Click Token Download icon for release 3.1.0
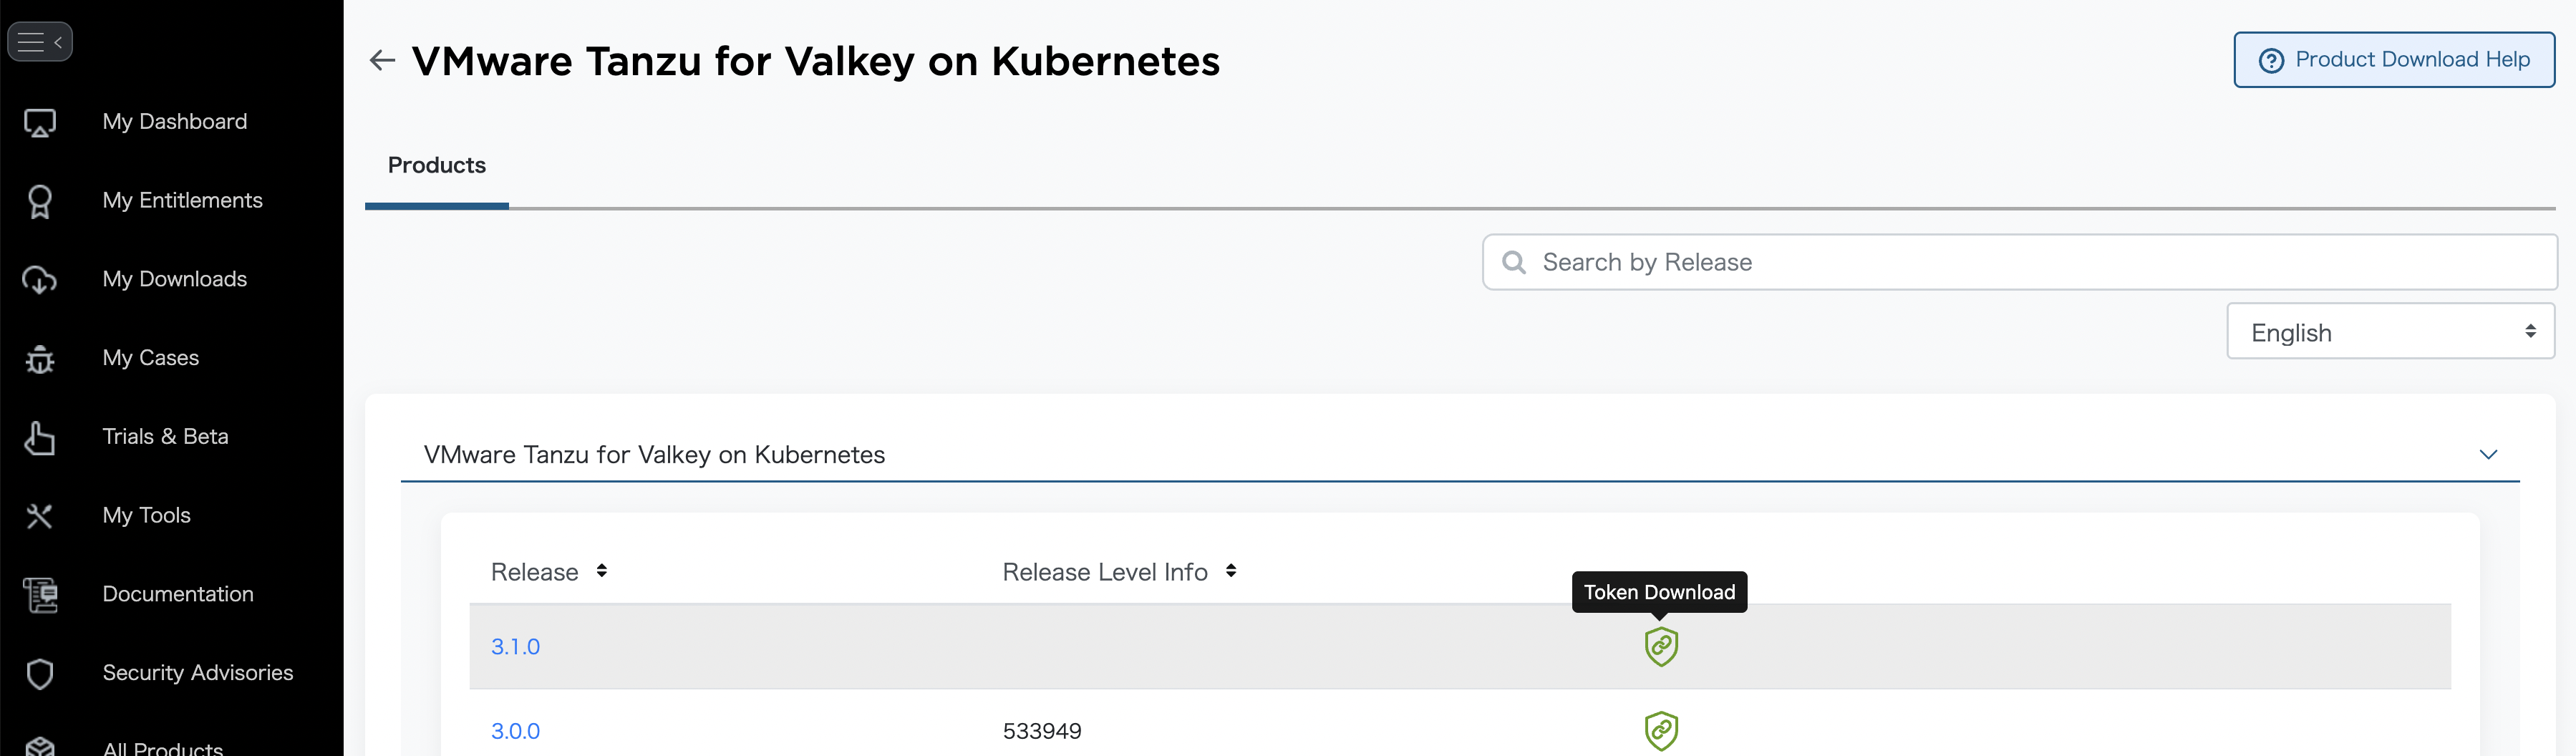The height and width of the screenshot is (756, 2576). coord(1661,647)
